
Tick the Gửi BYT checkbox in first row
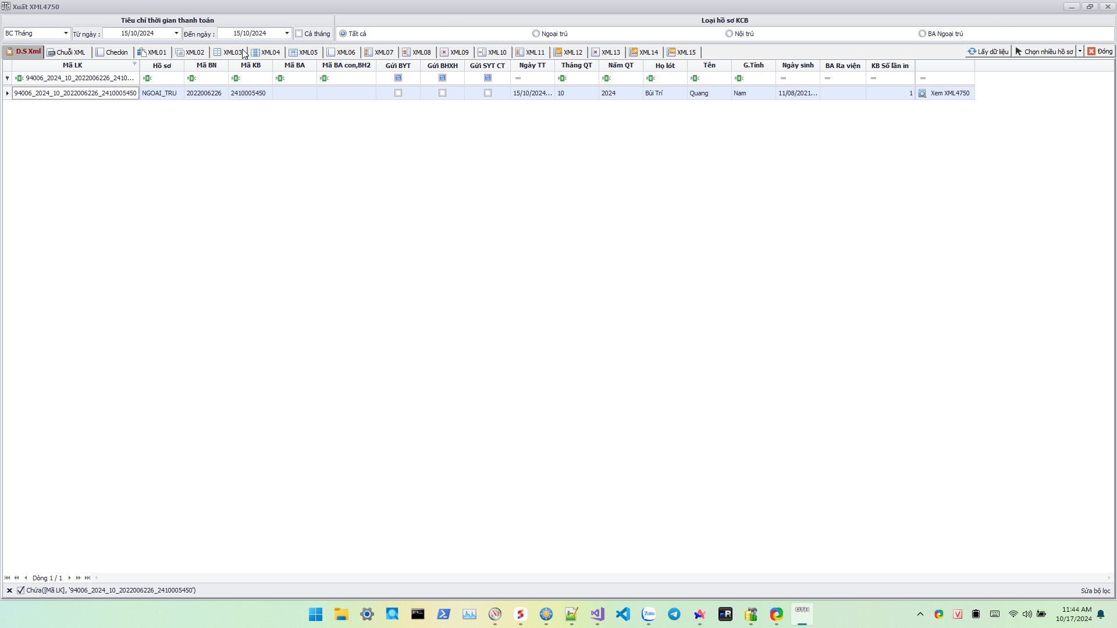coord(398,93)
